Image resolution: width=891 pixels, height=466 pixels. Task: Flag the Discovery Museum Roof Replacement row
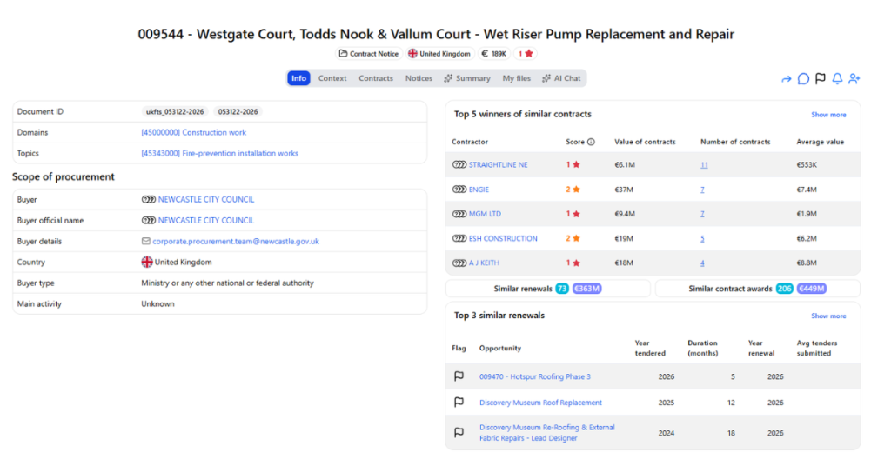[x=459, y=402]
